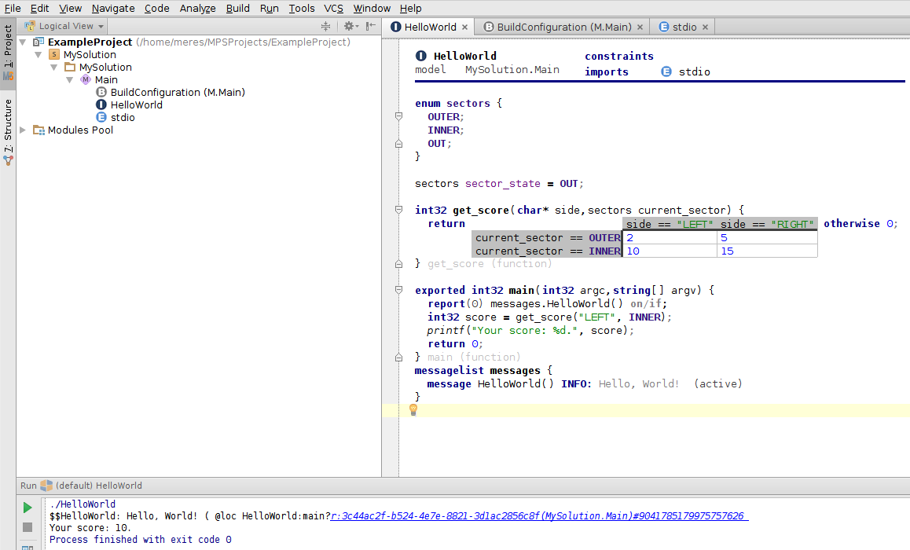This screenshot has height=550, width=910.
Task: Open the location link in run output
Action: point(539,515)
